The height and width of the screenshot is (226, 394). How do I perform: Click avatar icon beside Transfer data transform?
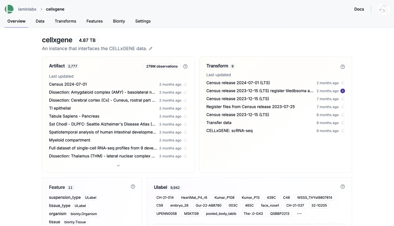point(343,123)
